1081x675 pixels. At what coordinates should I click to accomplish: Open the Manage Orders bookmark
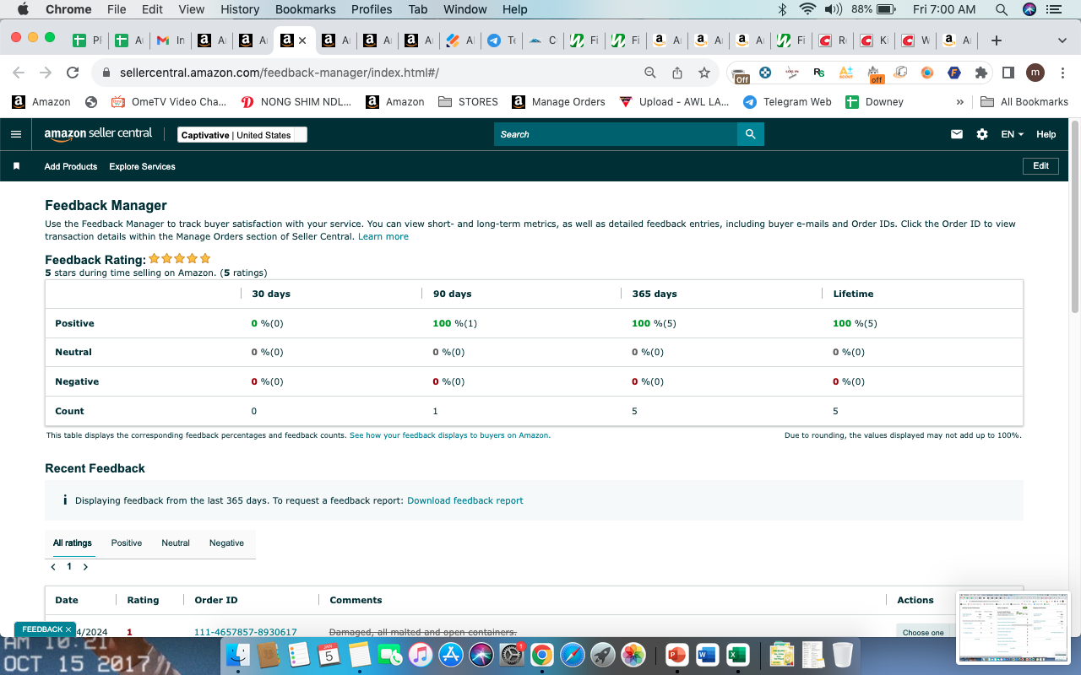(x=558, y=101)
